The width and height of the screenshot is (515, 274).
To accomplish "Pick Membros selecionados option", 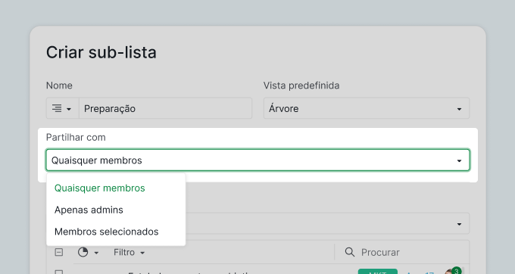I will click(x=107, y=232).
